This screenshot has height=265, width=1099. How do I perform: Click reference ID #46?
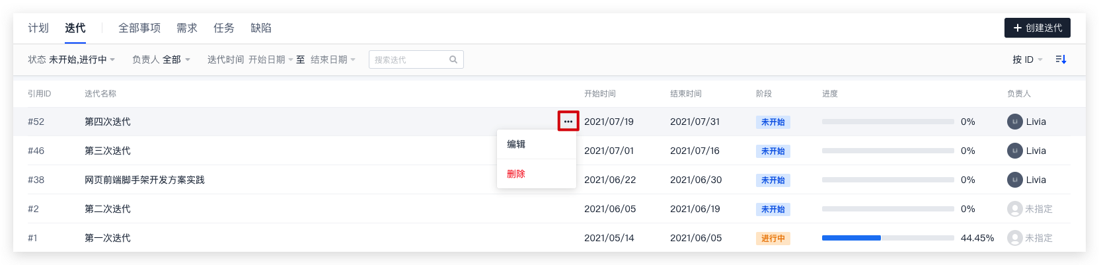pyautogui.click(x=36, y=151)
